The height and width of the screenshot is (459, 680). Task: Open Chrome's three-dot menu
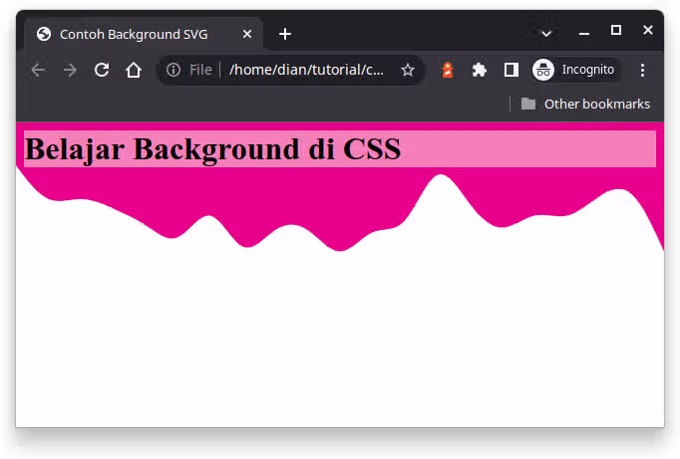(642, 70)
